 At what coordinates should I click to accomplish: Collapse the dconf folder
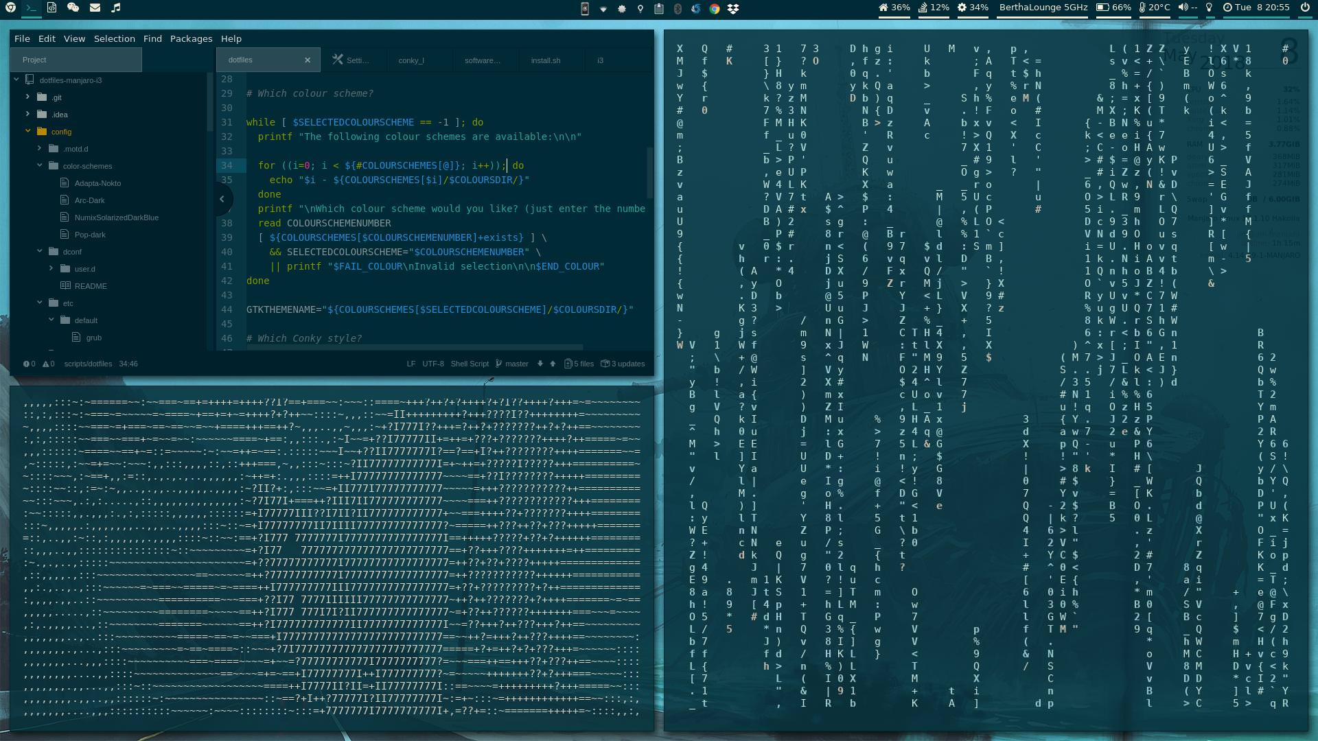(x=39, y=251)
